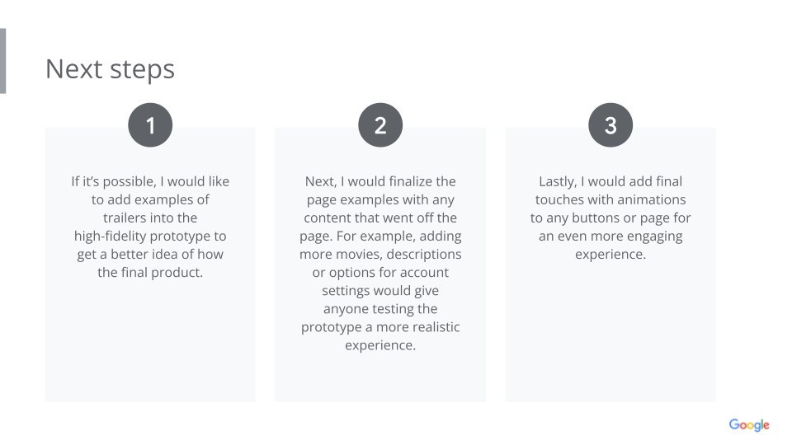The height and width of the screenshot is (445, 792).
Task: Click the Google logo
Action: coord(748,425)
